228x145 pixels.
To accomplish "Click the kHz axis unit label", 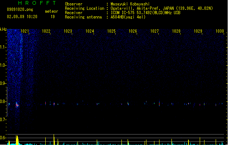I will tap(3, 29).
